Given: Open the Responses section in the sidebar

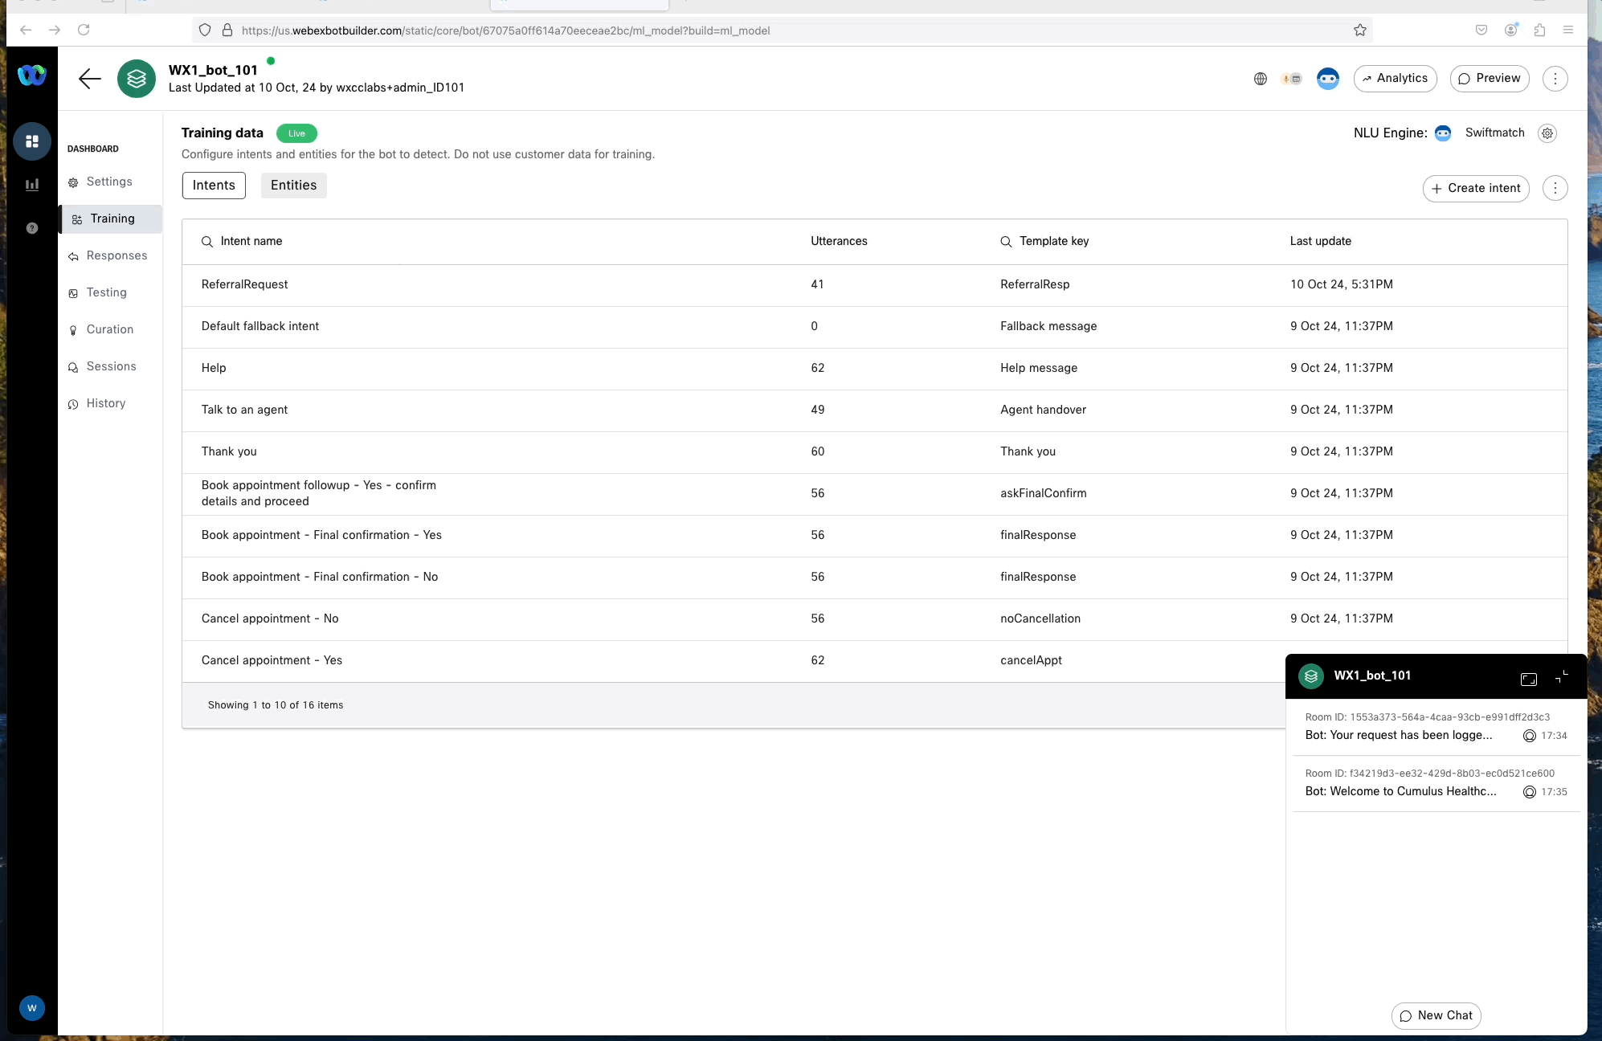Looking at the screenshot, I should coord(116,255).
